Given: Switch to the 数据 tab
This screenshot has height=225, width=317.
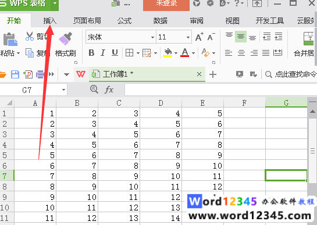Looking at the screenshot, I should pos(161,20).
